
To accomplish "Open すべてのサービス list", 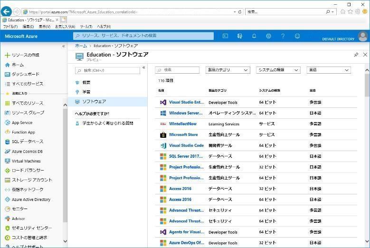I will point(24,84).
